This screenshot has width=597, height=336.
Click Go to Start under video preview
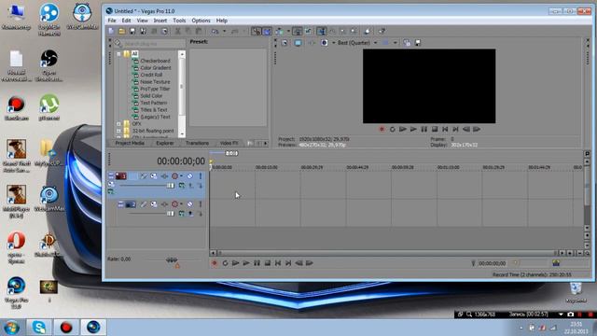pyautogui.click(x=445, y=129)
